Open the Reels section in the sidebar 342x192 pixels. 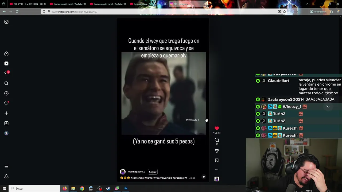point(6,63)
